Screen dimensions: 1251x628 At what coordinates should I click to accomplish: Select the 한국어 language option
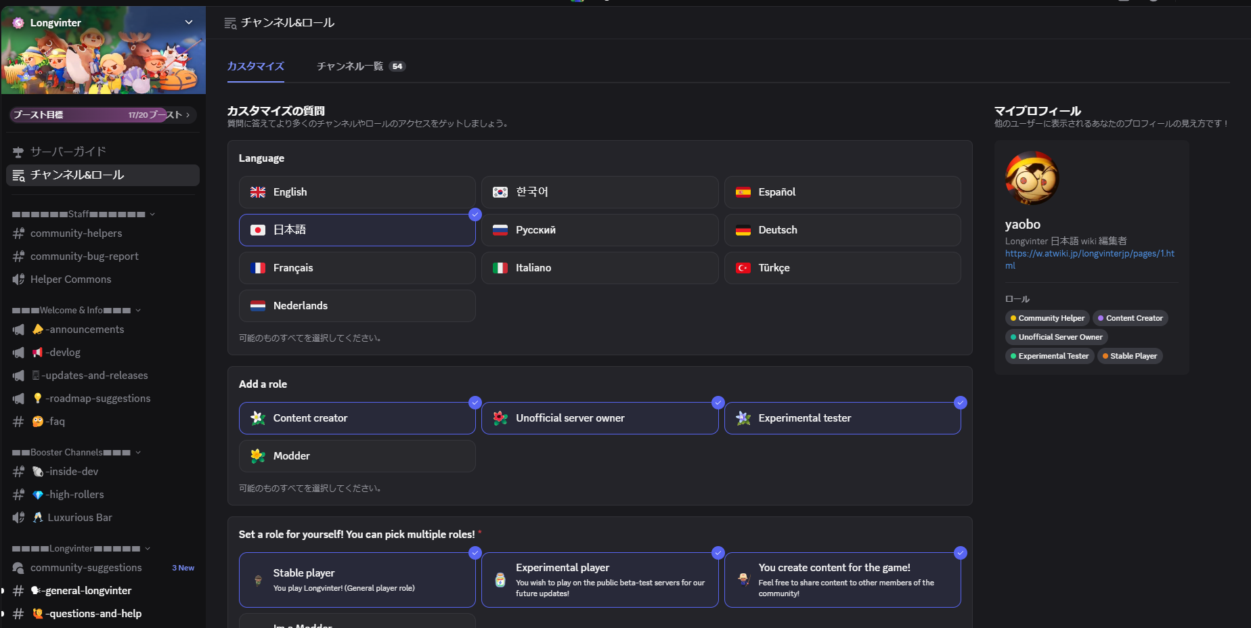[600, 192]
